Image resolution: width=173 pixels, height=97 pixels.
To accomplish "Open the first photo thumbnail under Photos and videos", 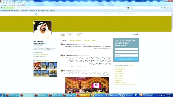I will [37, 66].
